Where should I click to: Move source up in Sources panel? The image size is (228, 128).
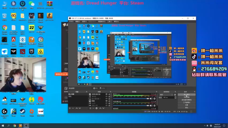[x=100, y=108]
